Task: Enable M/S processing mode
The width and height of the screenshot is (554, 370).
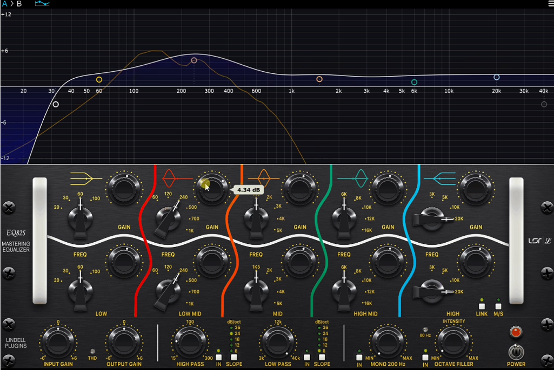Action: tap(499, 306)
